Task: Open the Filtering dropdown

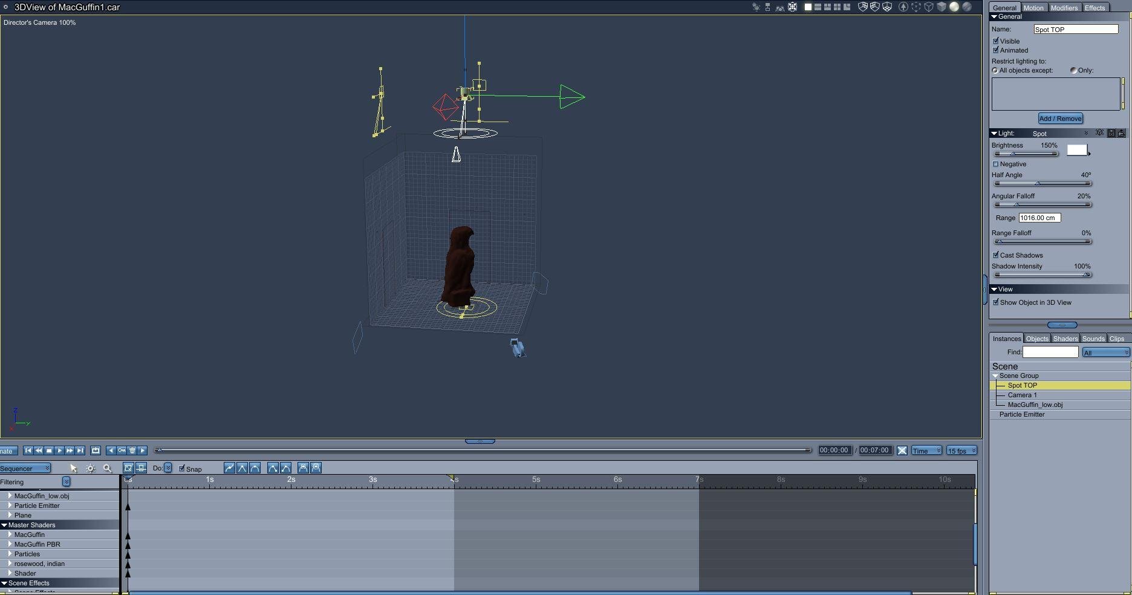Action: 66,482
